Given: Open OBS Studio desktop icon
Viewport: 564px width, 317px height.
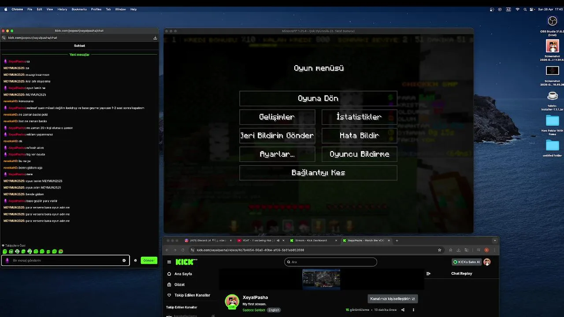Looking at the screenshot, I should [x=552, y=21].
